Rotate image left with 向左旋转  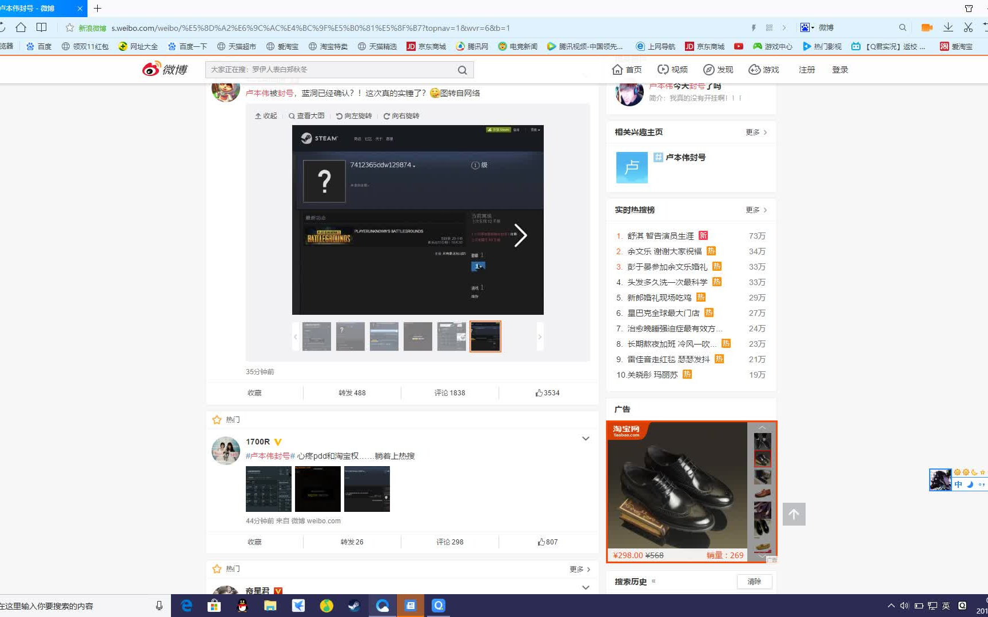pos(354,116)
